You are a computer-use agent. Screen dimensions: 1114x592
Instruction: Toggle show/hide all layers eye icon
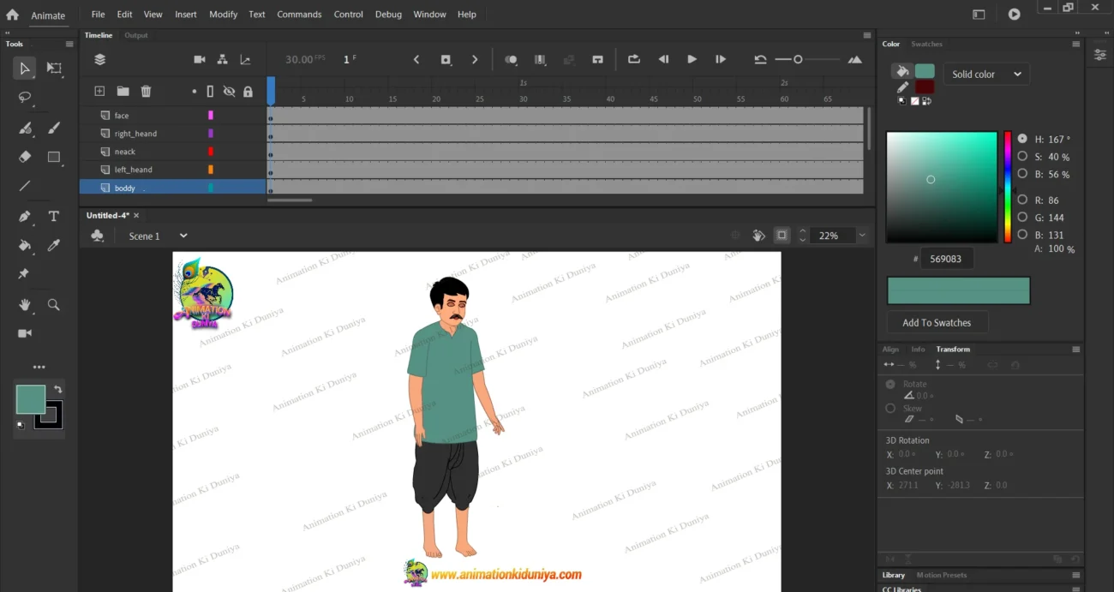[x=229, y=91]
